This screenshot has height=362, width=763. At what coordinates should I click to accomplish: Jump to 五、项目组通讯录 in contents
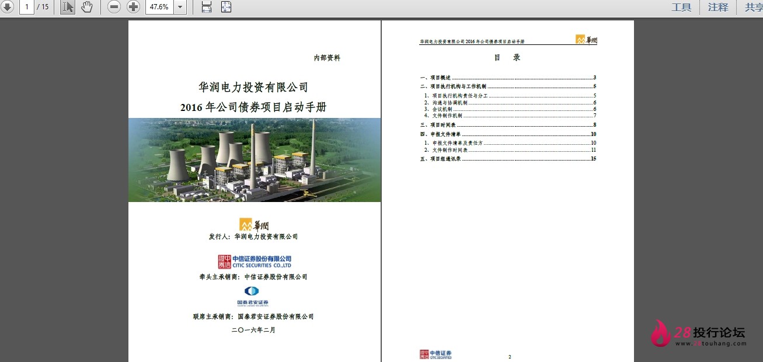508,159
